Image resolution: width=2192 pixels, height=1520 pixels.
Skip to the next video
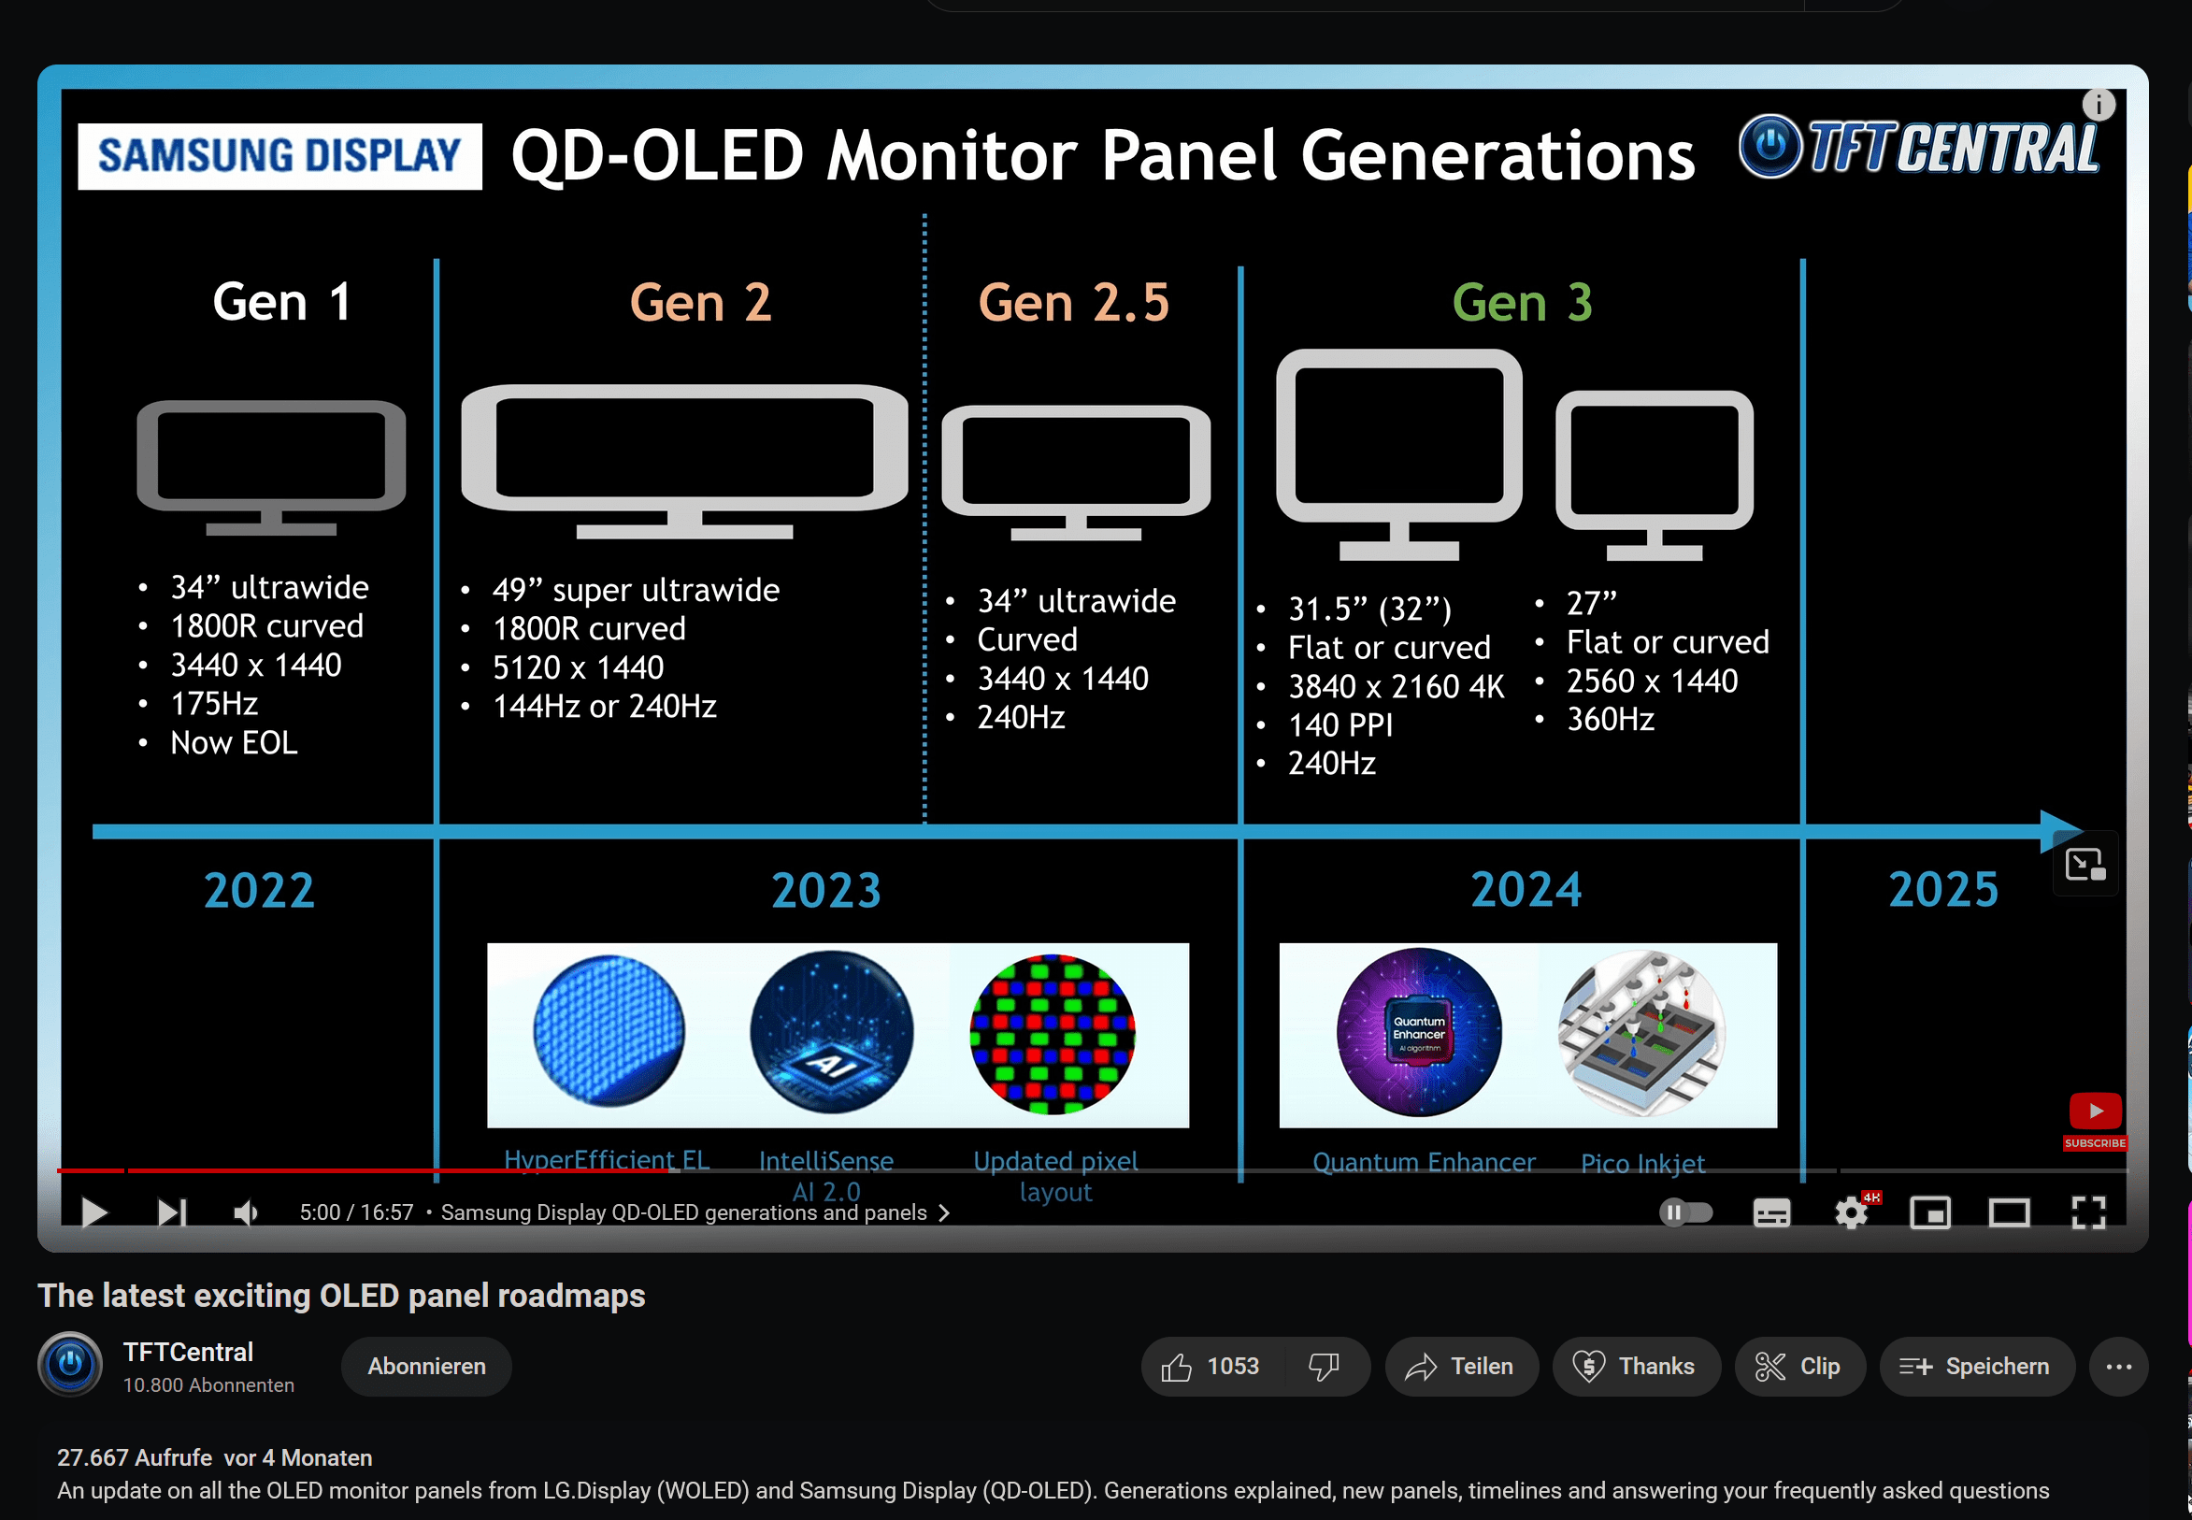[x=171, y=1212]
